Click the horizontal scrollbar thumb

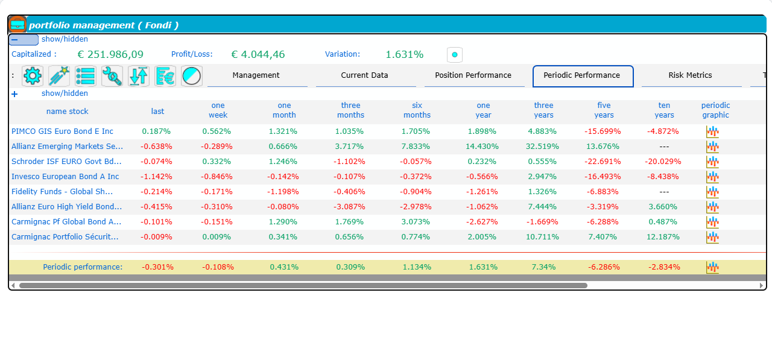click(x=303, y=286)
